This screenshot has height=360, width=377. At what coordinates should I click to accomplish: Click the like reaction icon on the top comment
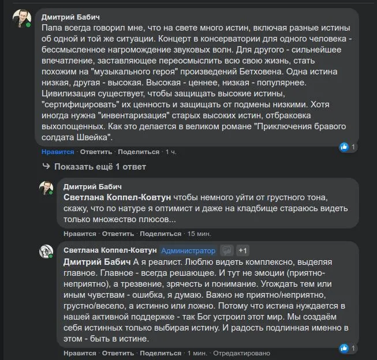tap(344, 147)
